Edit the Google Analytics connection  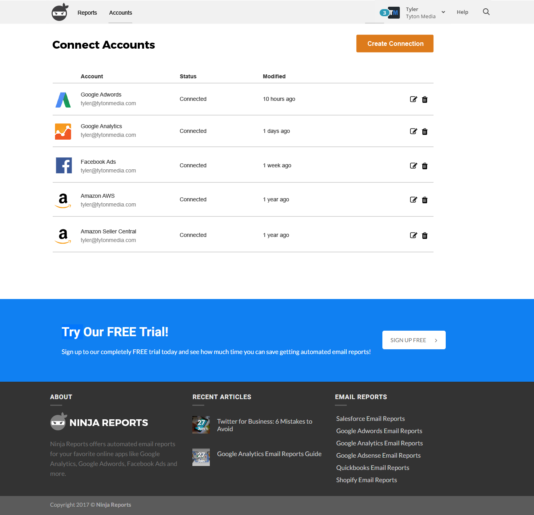(x=414, y=131)
